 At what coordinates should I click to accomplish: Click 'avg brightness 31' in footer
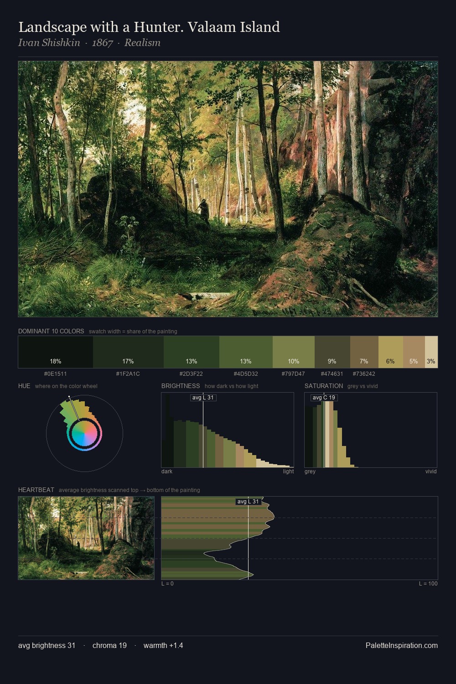(x=47, y=646)
